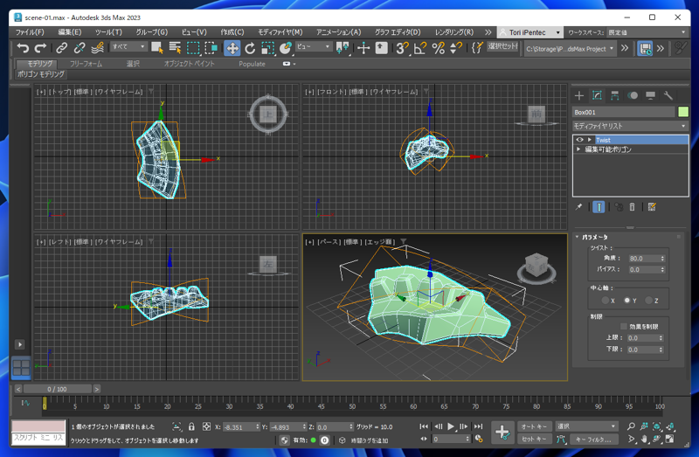Toggle the Angle Snap icon

click(x=420, y=48)
